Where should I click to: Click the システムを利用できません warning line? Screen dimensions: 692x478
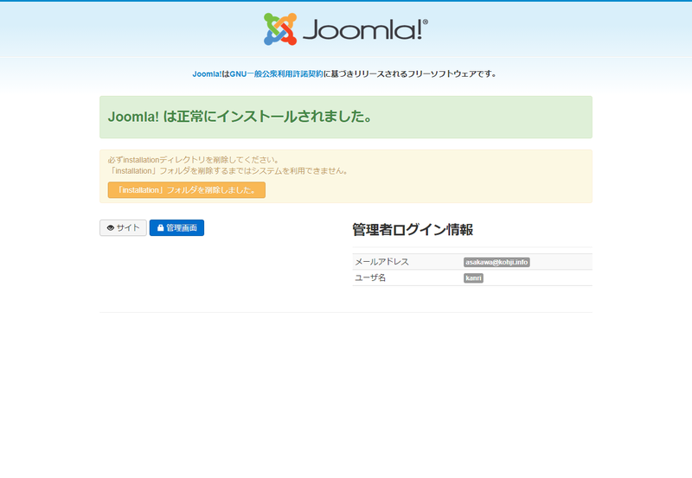tap(227, 171)
